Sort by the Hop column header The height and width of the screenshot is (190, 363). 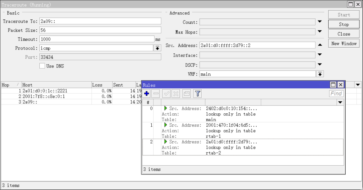click(x=11, y=85)
